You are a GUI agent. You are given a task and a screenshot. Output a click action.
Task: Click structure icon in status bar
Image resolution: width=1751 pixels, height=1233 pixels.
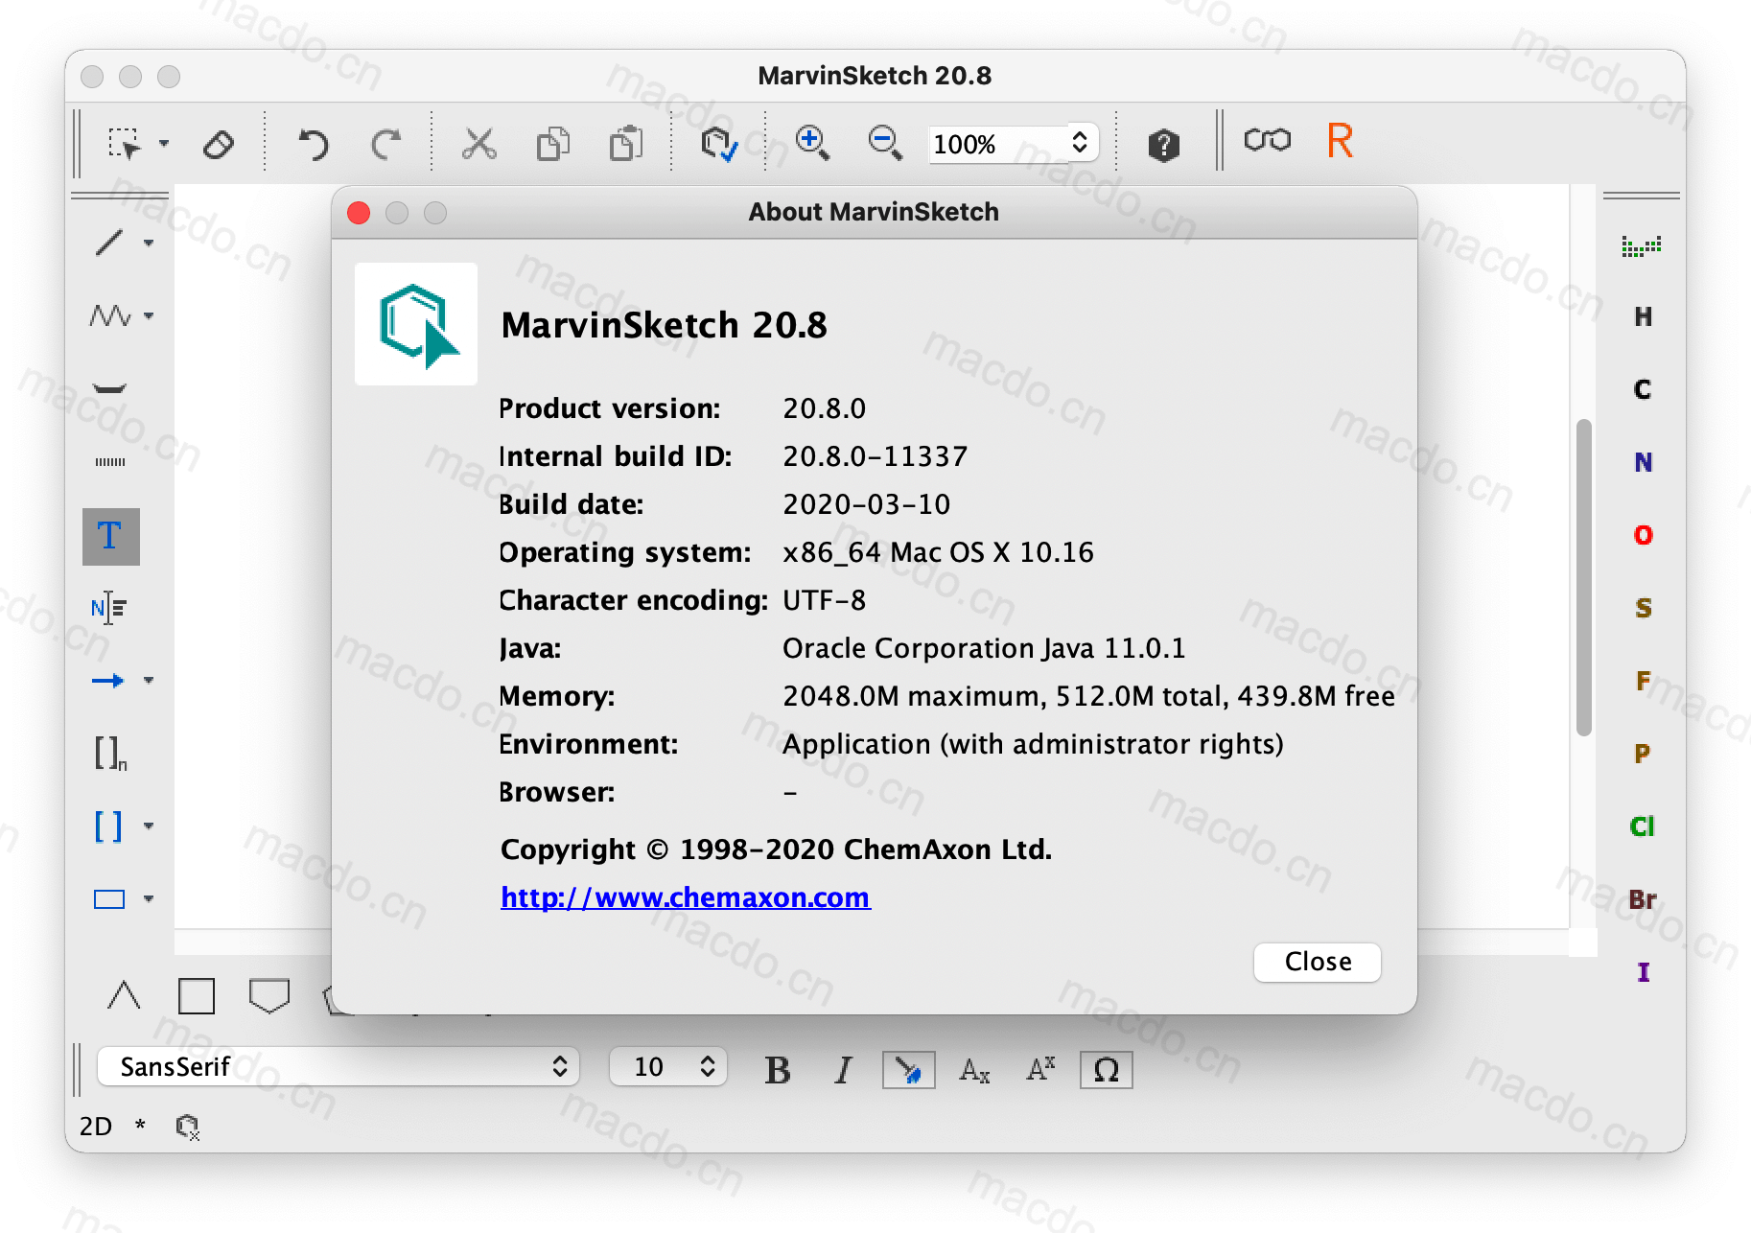188,1127
